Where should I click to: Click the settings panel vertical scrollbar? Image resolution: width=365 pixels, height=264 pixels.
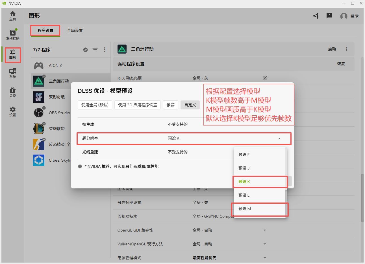tap(362, 198)
